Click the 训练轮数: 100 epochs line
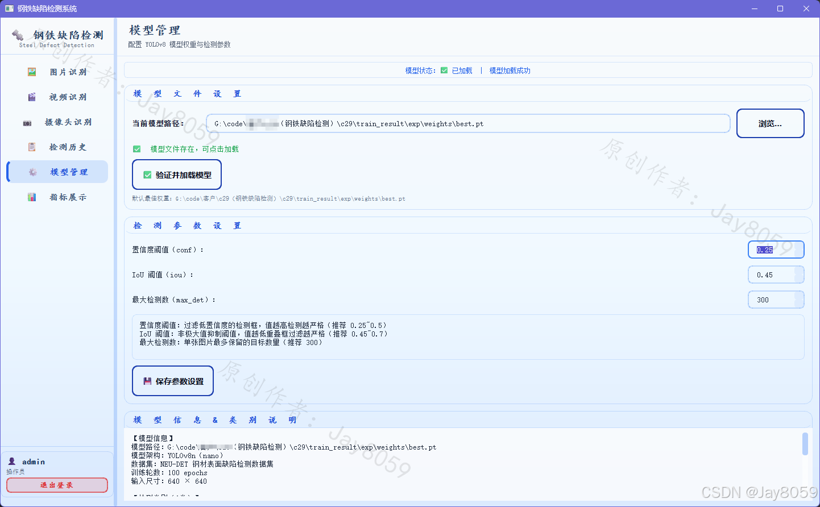This screenshot has width=820, height=507. pos(169,472)
